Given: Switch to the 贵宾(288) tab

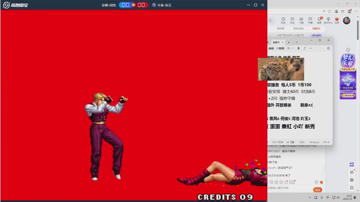Looking at the screenshot, I should pos(298,29).
